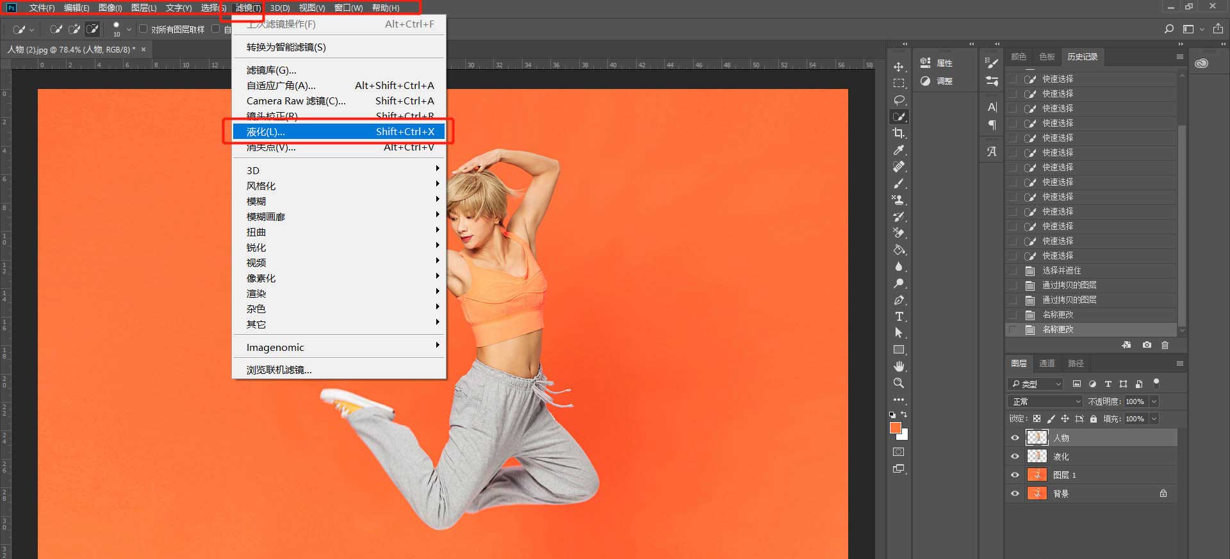The image size is (1230, 559).
Task: Hide the 人物 layer
Action: [1015, 438]
